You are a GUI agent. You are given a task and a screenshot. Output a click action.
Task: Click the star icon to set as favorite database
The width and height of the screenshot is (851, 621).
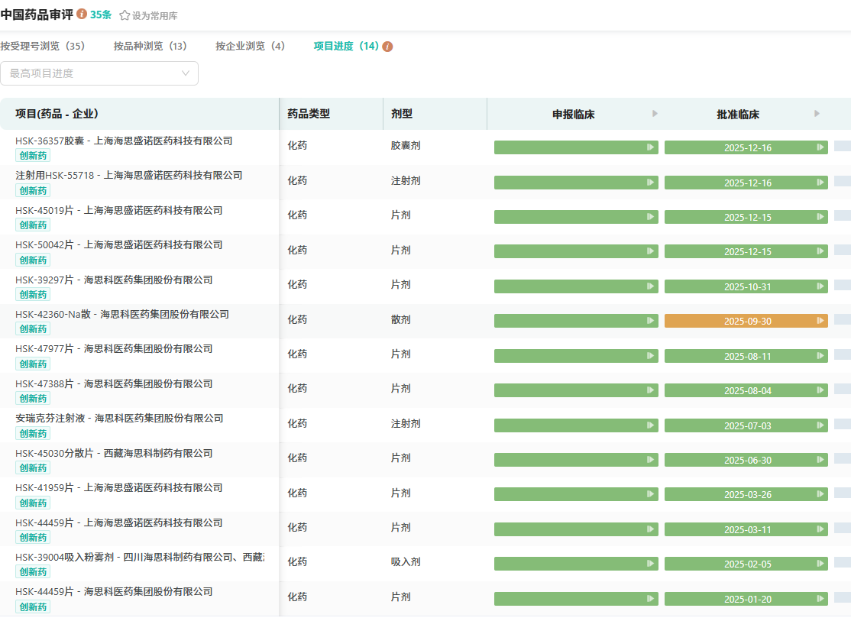(x=125, y=15)
